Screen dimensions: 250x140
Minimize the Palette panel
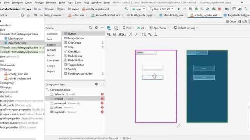click(102, 28)
